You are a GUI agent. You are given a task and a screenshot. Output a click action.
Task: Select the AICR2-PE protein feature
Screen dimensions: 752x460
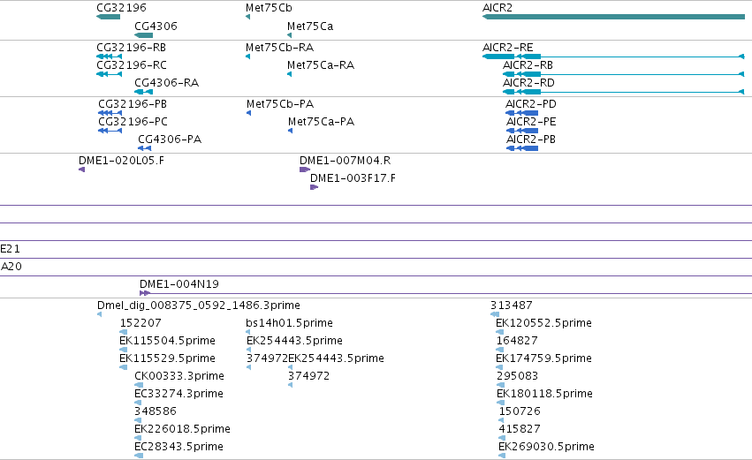[x=521, y=131]
